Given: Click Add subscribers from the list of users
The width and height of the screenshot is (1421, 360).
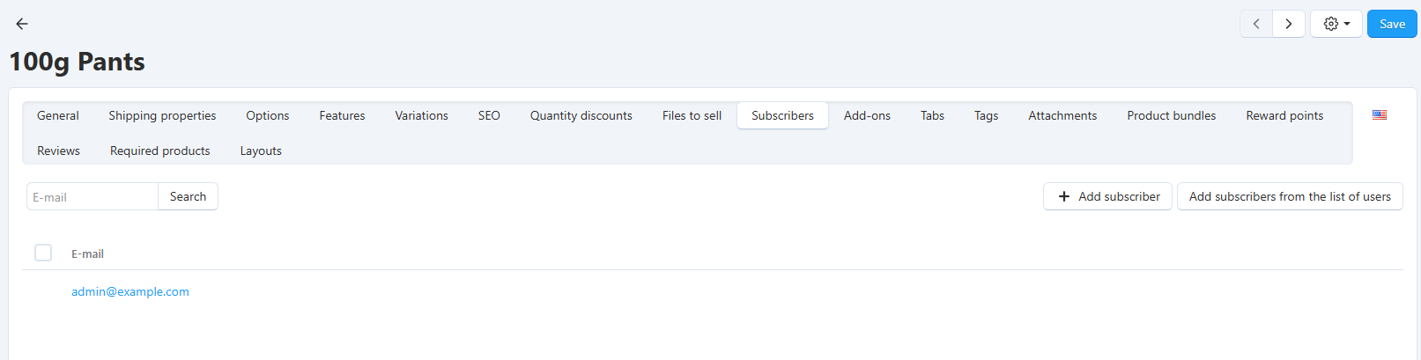Looking at the screenshot, I should (x=1290, y=196).
